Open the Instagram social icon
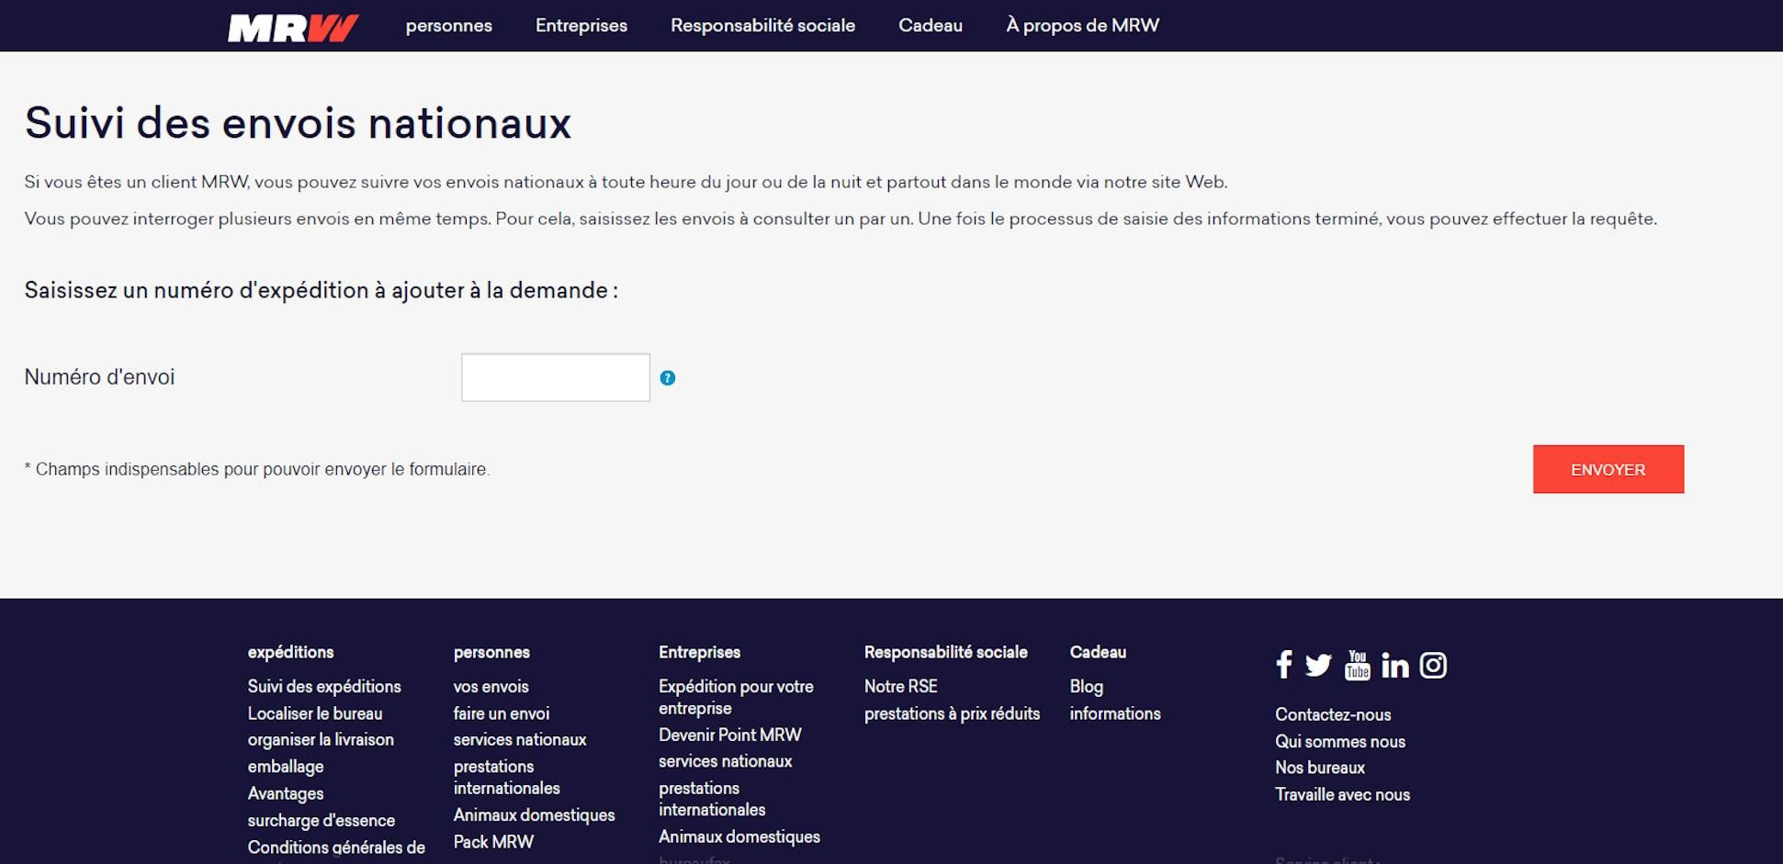 pyautogui.click(x=1433, y=665)
